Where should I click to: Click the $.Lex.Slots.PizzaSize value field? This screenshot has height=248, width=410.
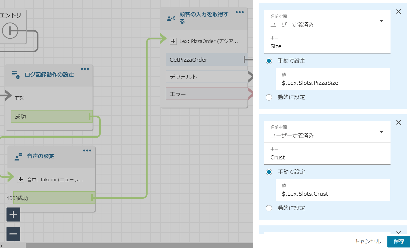333,83
